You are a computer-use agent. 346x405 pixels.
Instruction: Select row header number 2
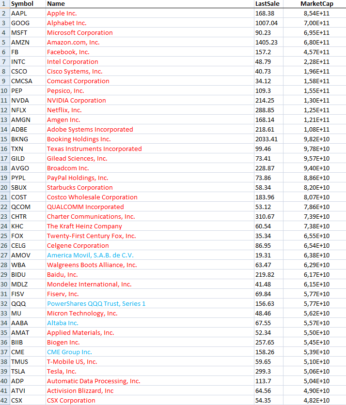pyautogui.click(x=5, y=13)
